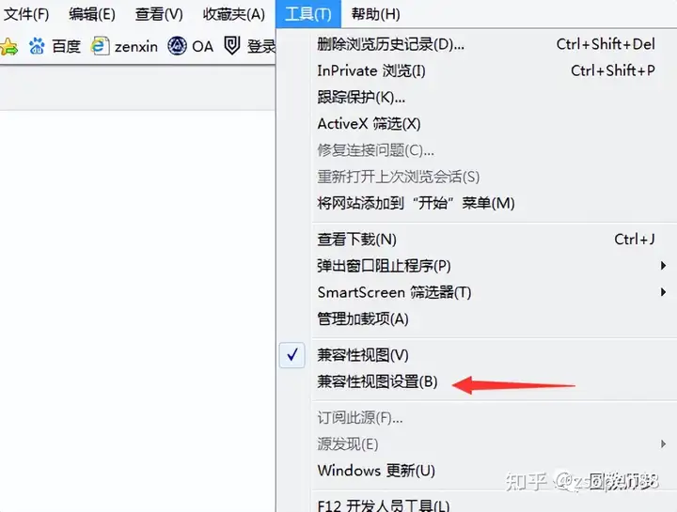Start InPrivate 浏览 session
Screen dimensions: 677x512
pos(371,70)
